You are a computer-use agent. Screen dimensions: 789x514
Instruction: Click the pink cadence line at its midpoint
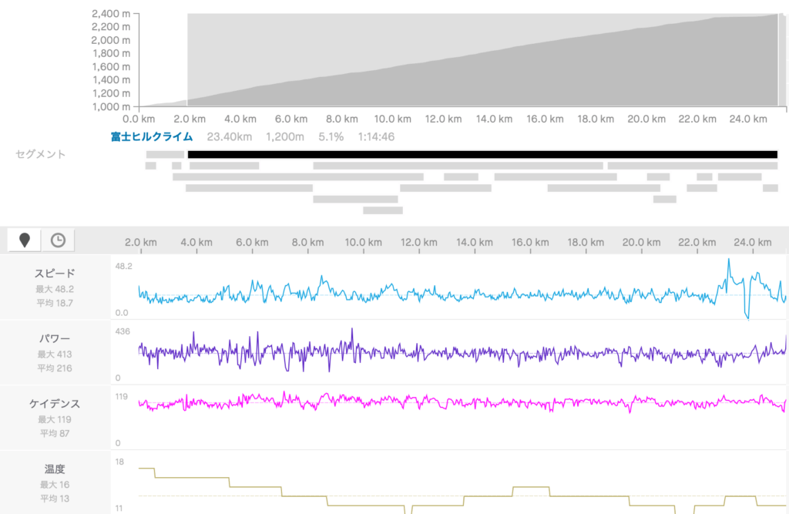coord(462,402)
